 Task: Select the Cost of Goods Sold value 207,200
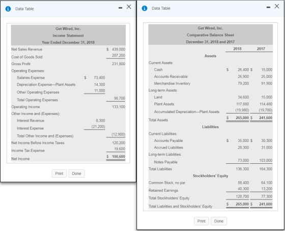(119, 55)
